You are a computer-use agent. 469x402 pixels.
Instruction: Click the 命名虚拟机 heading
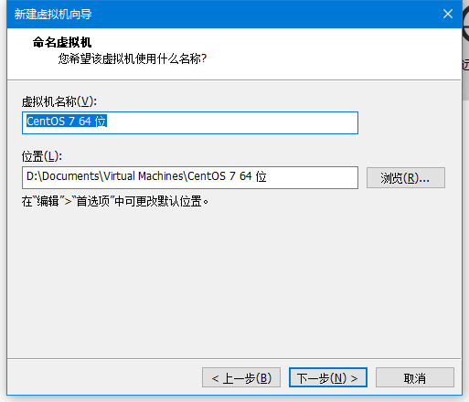pyautogui.click(x=62, y=42)
